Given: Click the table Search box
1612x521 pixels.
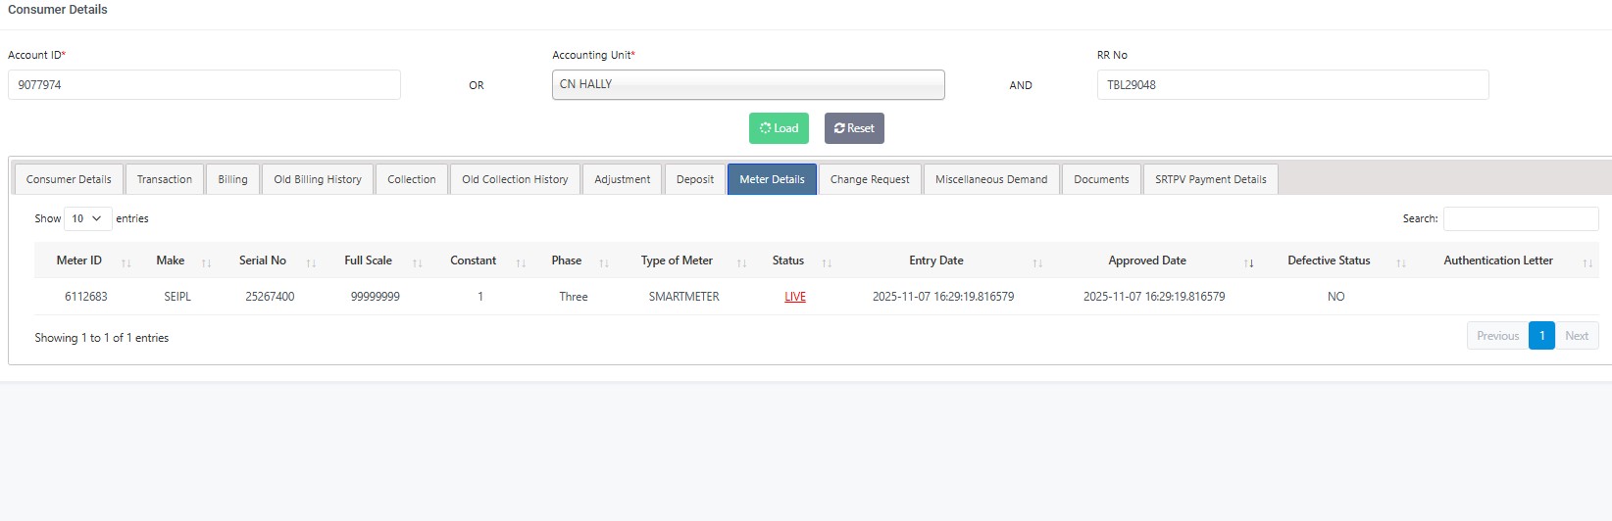Looking at the screenshot, I should point(1521,218).
